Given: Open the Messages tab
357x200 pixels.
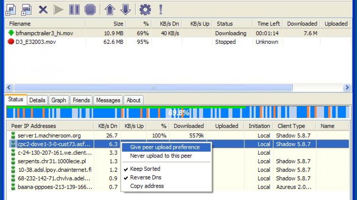Looking at the screenshot, I should coord(108,100).
